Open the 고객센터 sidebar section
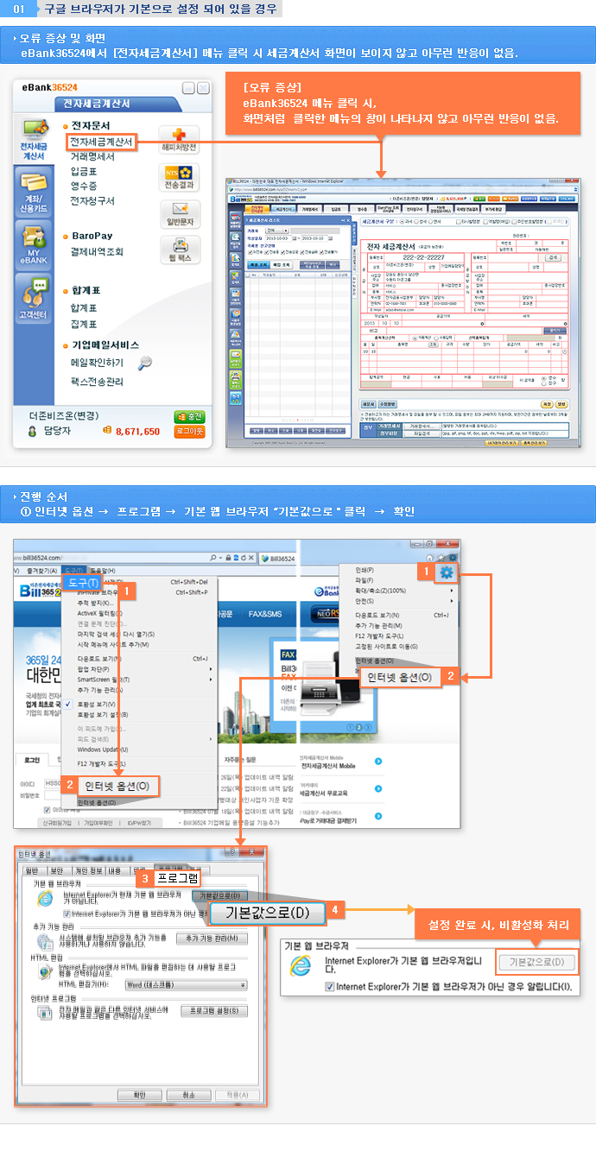596x1176 pixels. [x=34, y=296]
